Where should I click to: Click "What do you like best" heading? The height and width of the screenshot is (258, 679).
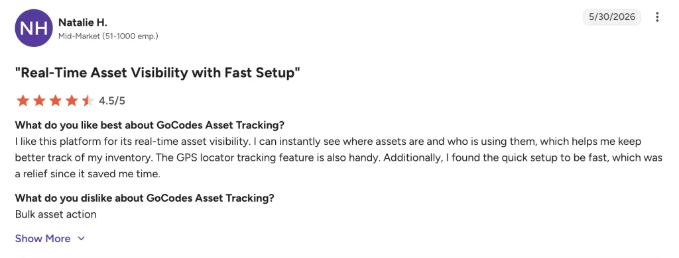click(x=150, y=125)
